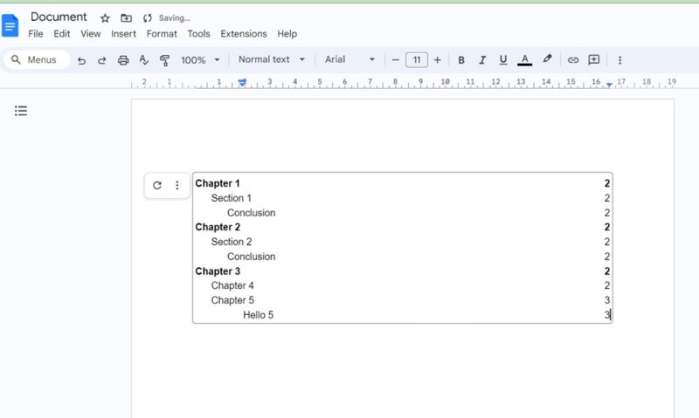Open the Extensions menu
Viewport: 699px width, 418px height.
point(244,34)
